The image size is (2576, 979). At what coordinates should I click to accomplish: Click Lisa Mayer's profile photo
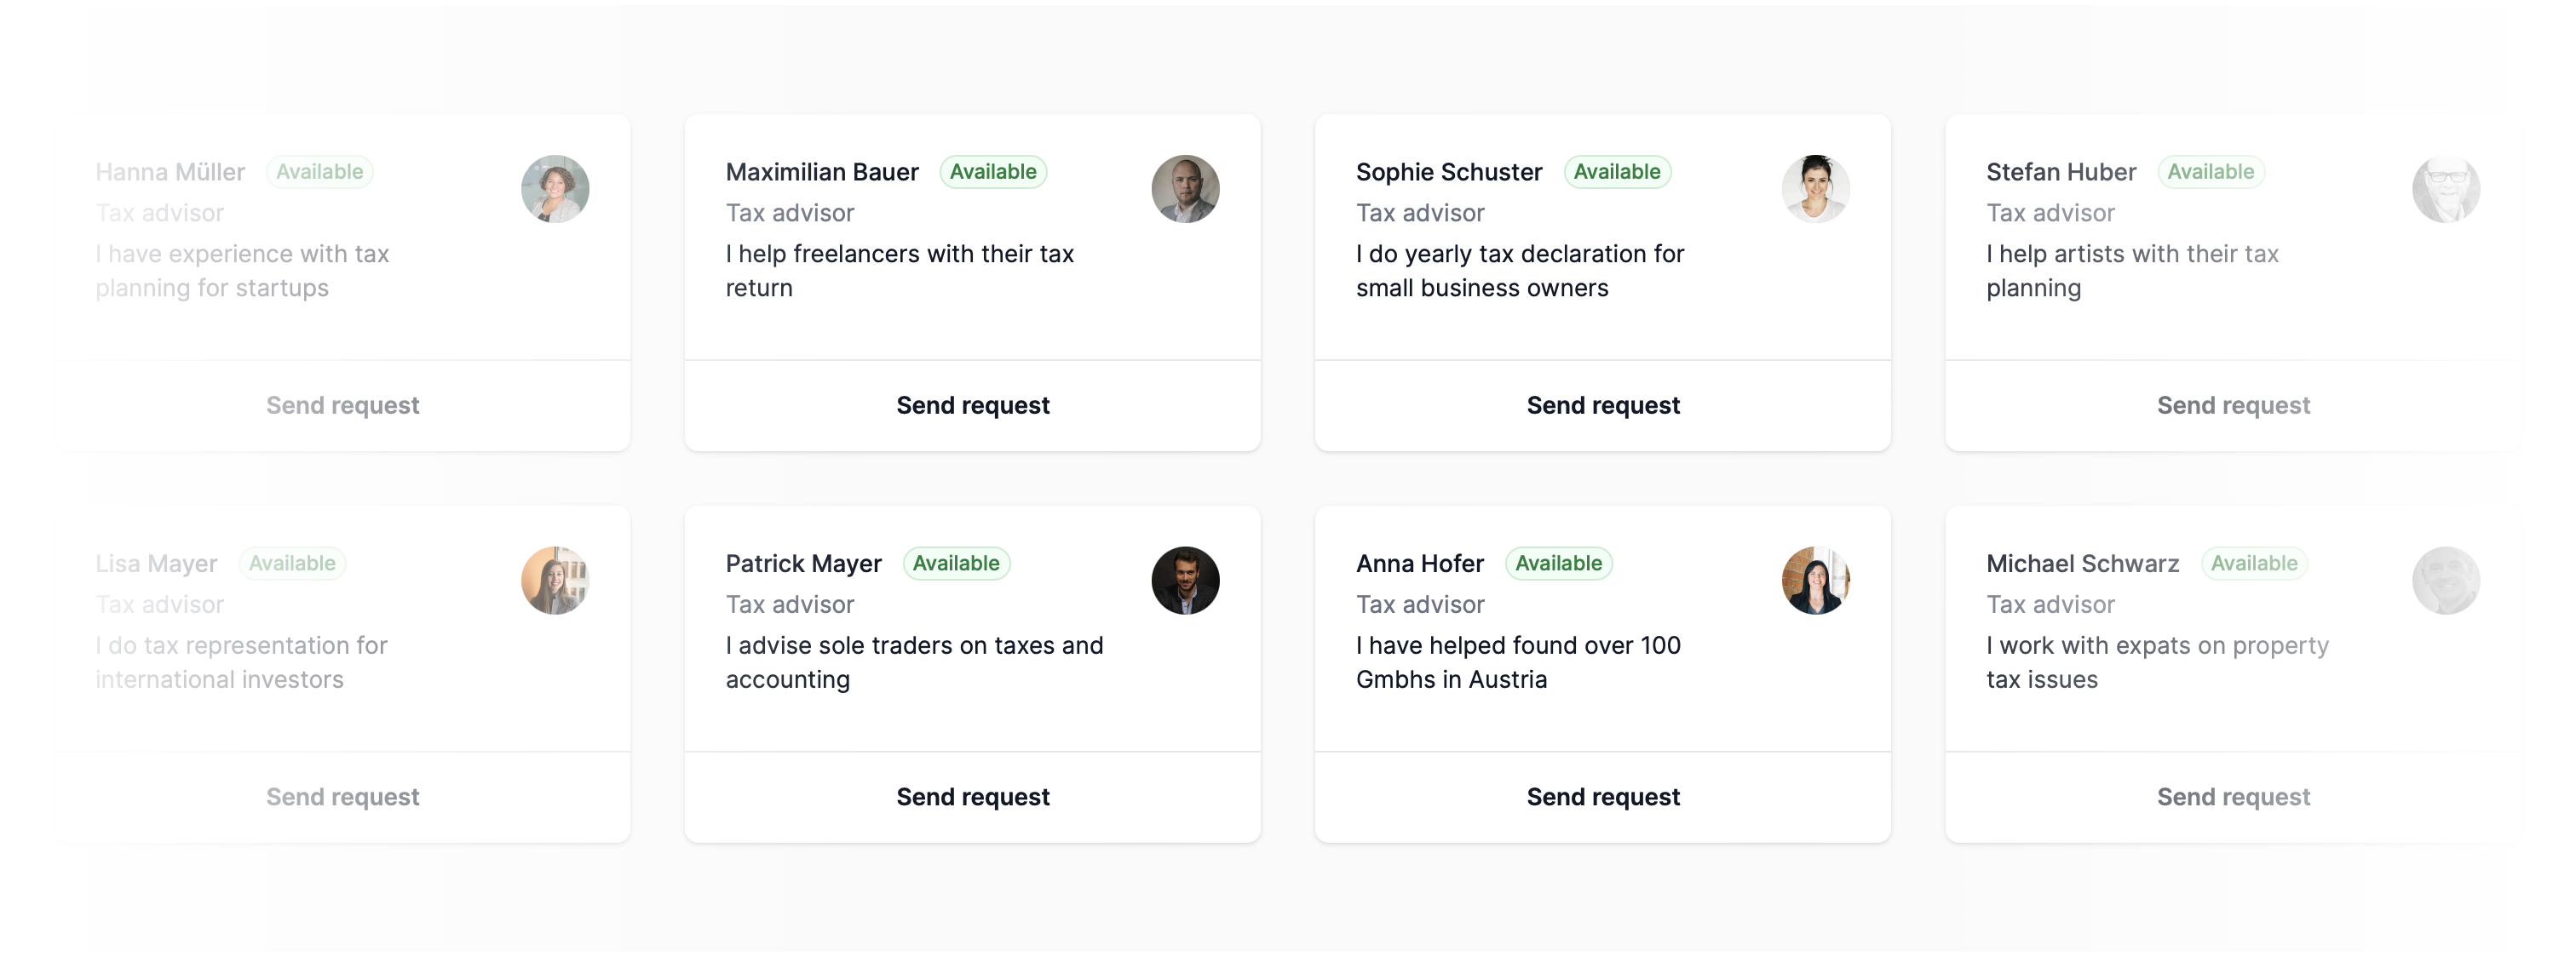[x=555, y=581]
